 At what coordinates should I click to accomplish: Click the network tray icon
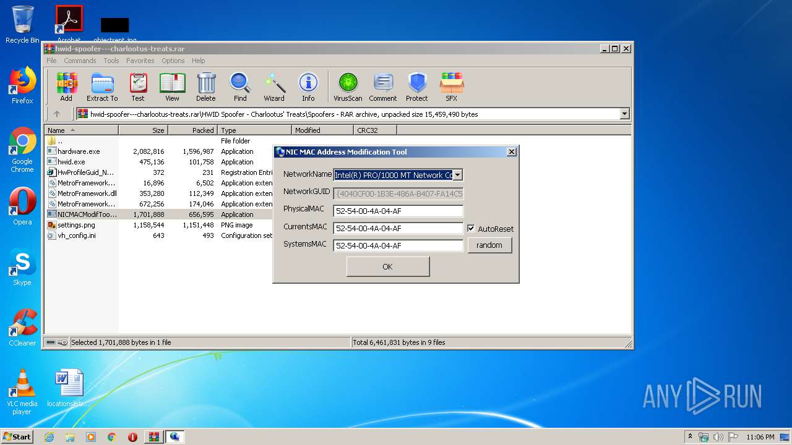(x=704, y=437)
